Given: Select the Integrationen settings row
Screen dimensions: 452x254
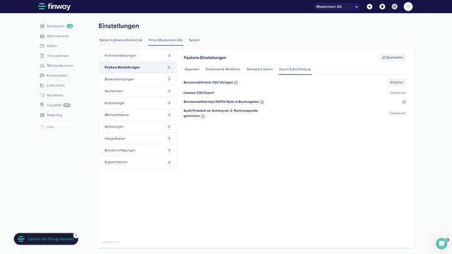Looking at the screenshot, I should [x=137, y=139].
